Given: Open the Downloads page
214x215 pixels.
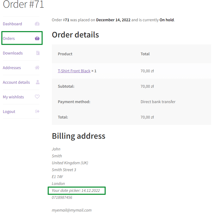Looking at the screenshot, I should [13, 53].
